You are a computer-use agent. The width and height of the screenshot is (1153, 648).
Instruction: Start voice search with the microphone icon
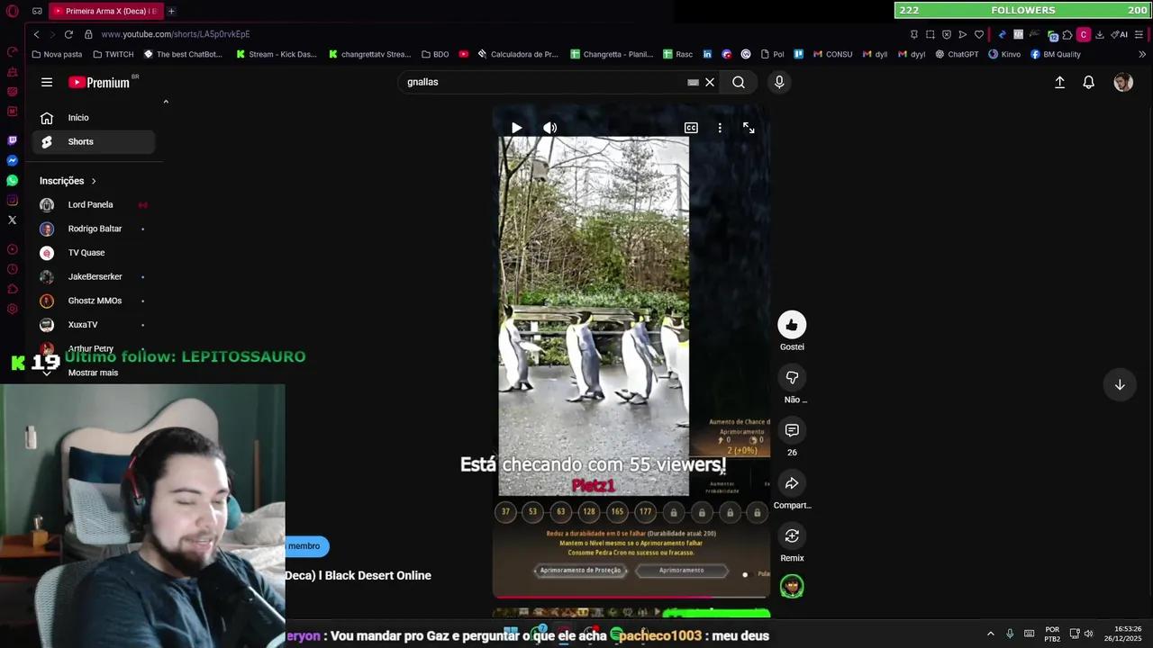tap(778, 82)
